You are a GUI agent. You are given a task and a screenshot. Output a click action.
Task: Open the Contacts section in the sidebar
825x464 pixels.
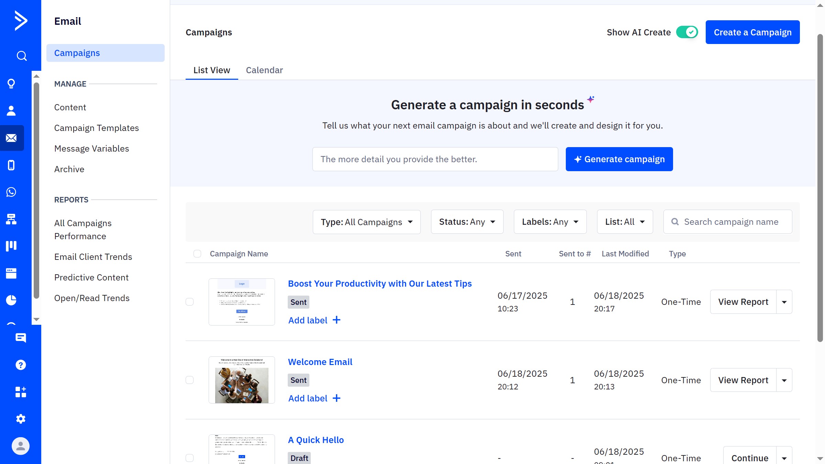pos(11,110)
